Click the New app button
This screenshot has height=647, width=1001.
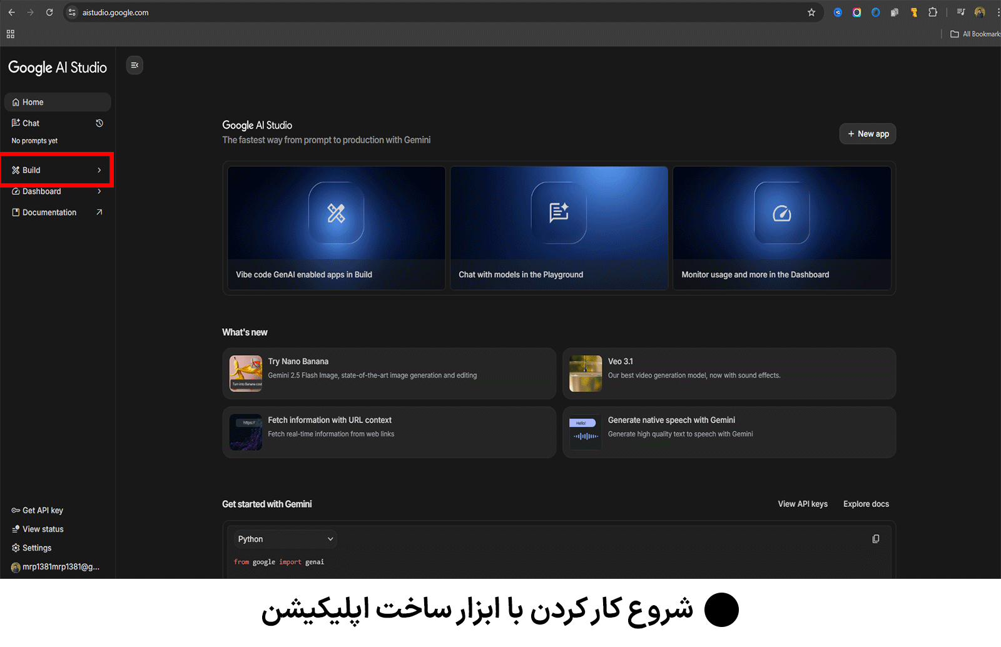coord(867,134)
